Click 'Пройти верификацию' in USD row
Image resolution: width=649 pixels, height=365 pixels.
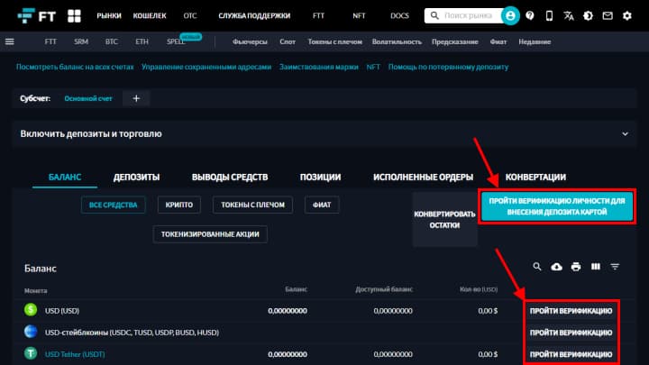pyautogui.click(x=571, y=310)
